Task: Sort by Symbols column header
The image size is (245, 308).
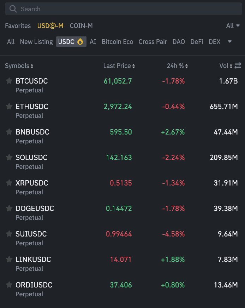Action: 19,66
